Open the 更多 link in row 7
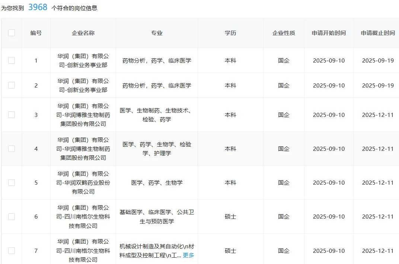The height and width of the screenshot is (264, 399). click(188, 255)
